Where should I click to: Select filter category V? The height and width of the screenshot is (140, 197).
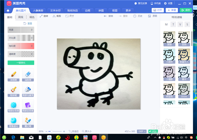point(180,25)
